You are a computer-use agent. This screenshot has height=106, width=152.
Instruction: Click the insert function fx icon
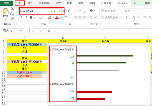tap(49, 31)
